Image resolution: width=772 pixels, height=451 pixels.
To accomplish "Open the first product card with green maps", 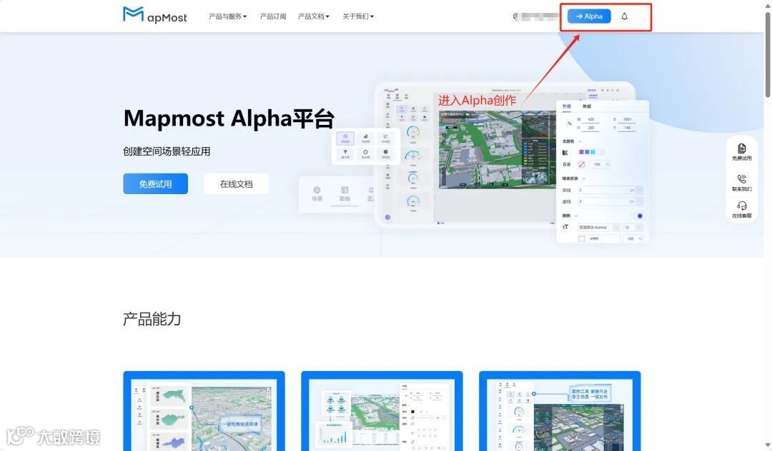I will click(x=204, y=411).
